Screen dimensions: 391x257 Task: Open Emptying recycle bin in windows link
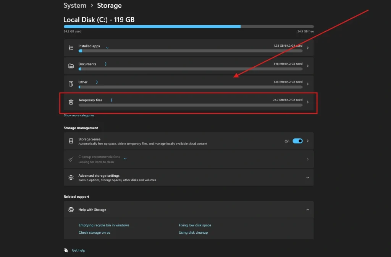(x=104, y=225)
